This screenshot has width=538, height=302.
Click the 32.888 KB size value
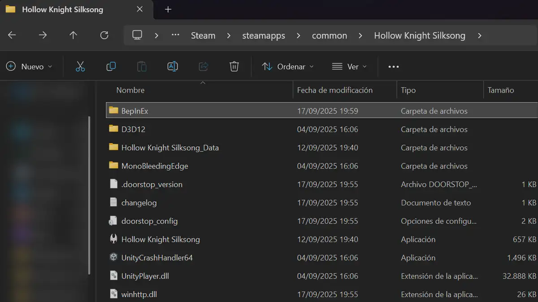click(519, 276)
